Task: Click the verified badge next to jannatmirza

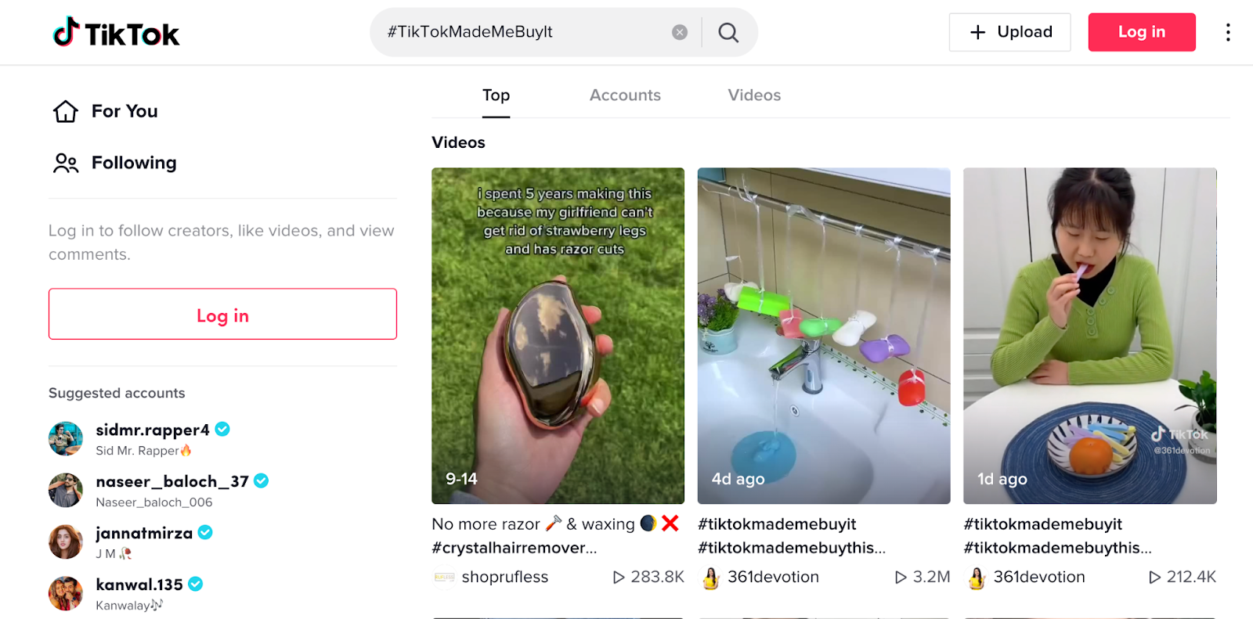Action: [x=205, y=532]
